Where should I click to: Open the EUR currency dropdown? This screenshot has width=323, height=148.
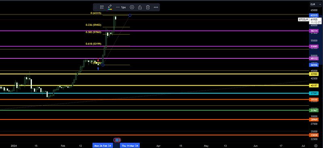click(315, 4)
